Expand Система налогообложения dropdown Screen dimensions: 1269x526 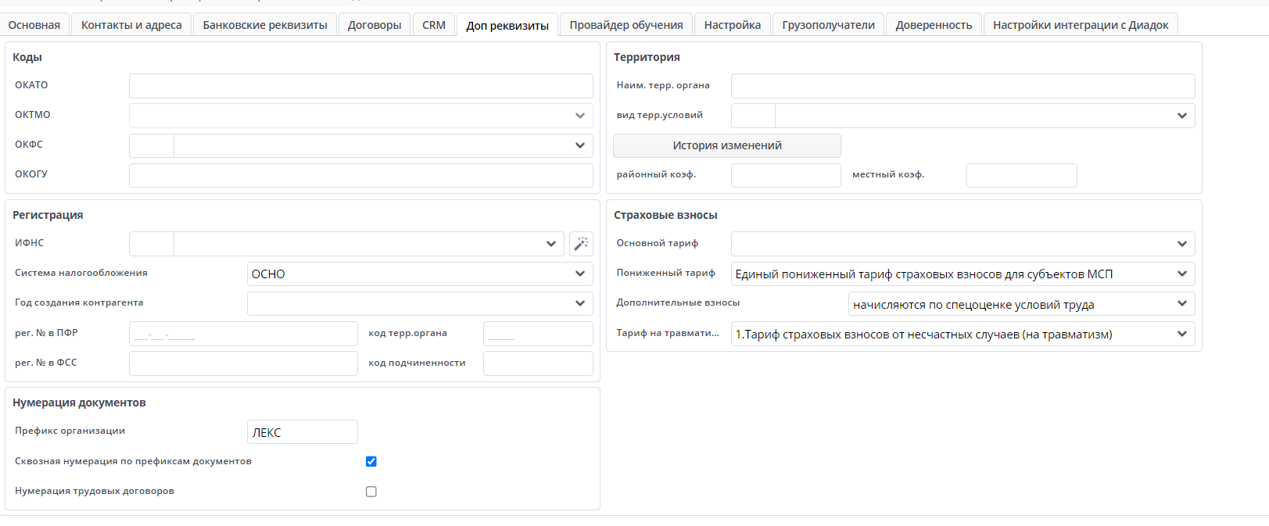[579, 274]
